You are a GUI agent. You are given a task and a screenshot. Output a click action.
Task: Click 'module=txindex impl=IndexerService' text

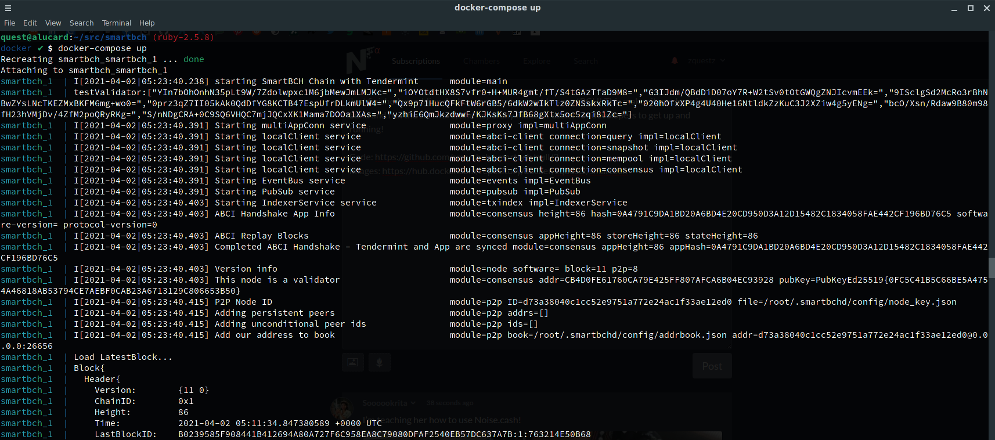(x=539, y=203)
